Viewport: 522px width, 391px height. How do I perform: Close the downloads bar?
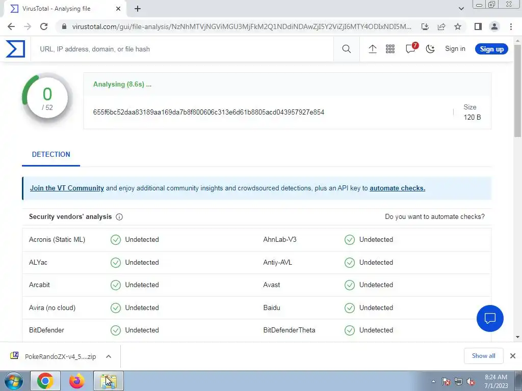pos(513,356)
